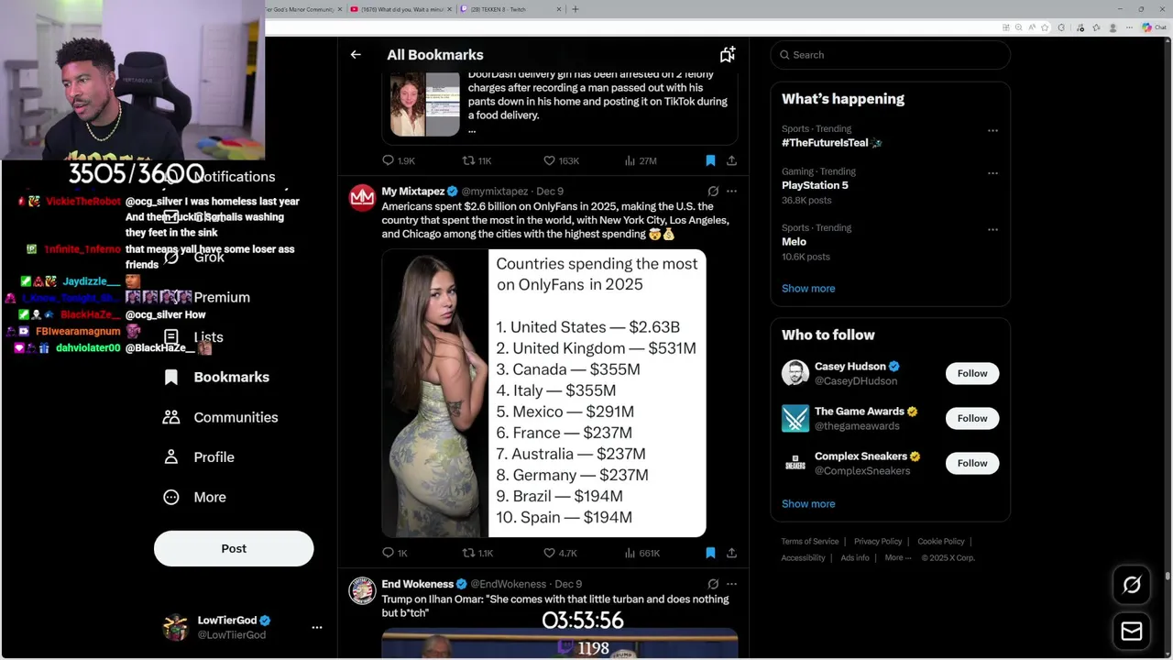Open the bookmark folders icon in the header

(x=728, y=55)
